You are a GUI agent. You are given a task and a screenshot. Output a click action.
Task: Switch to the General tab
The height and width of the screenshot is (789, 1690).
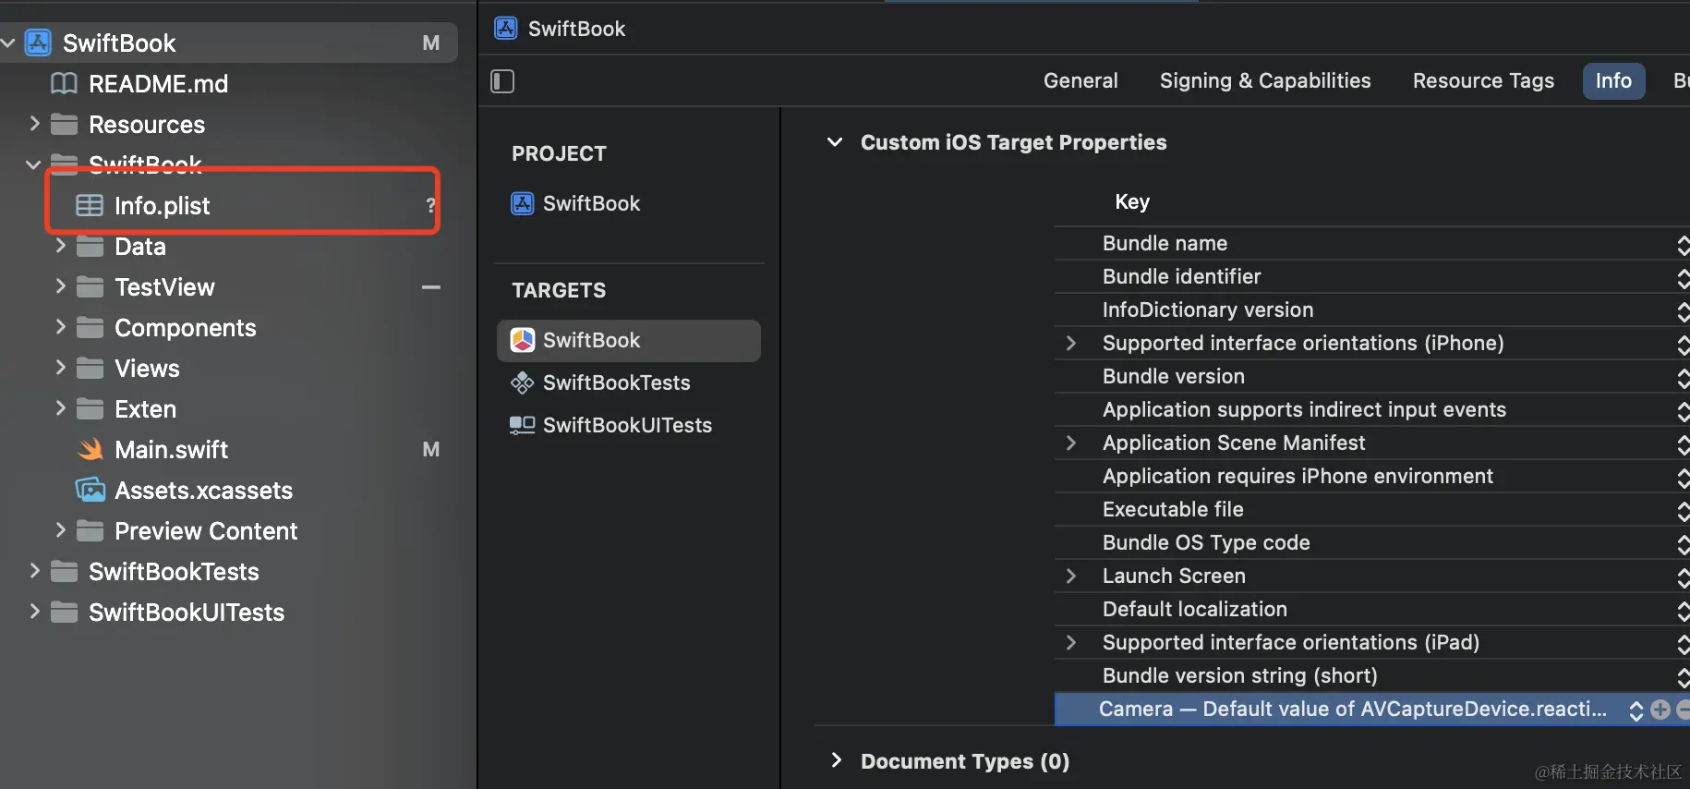(1080, 80)
